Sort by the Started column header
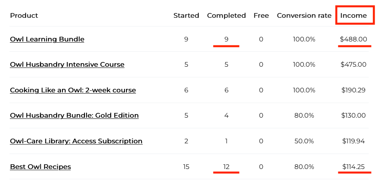The width and height of the screenshot is (379, 184). point(186,16)
